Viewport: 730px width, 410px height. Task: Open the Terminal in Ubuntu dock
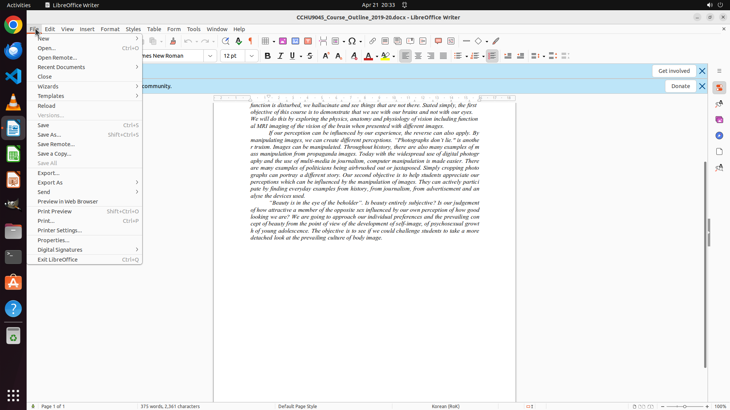click(x=13, y=257)
